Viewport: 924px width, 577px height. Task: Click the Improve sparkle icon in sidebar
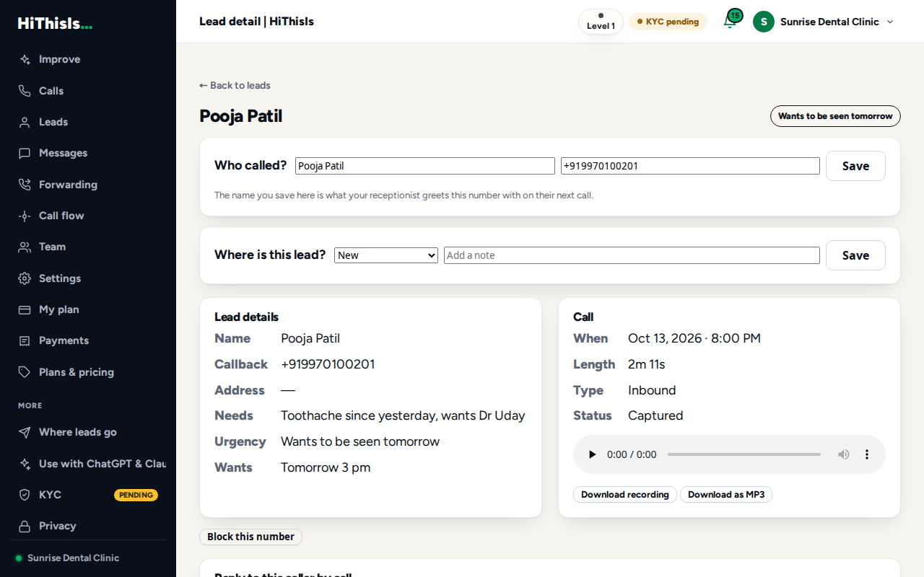pyautogui.click(x=25, y=60)
